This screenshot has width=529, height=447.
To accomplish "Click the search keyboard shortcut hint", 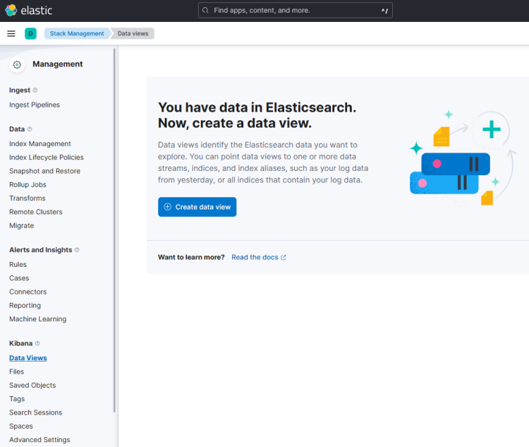I will (384, 11).
